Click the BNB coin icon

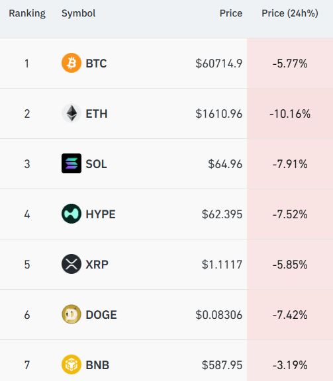point(71,364)
